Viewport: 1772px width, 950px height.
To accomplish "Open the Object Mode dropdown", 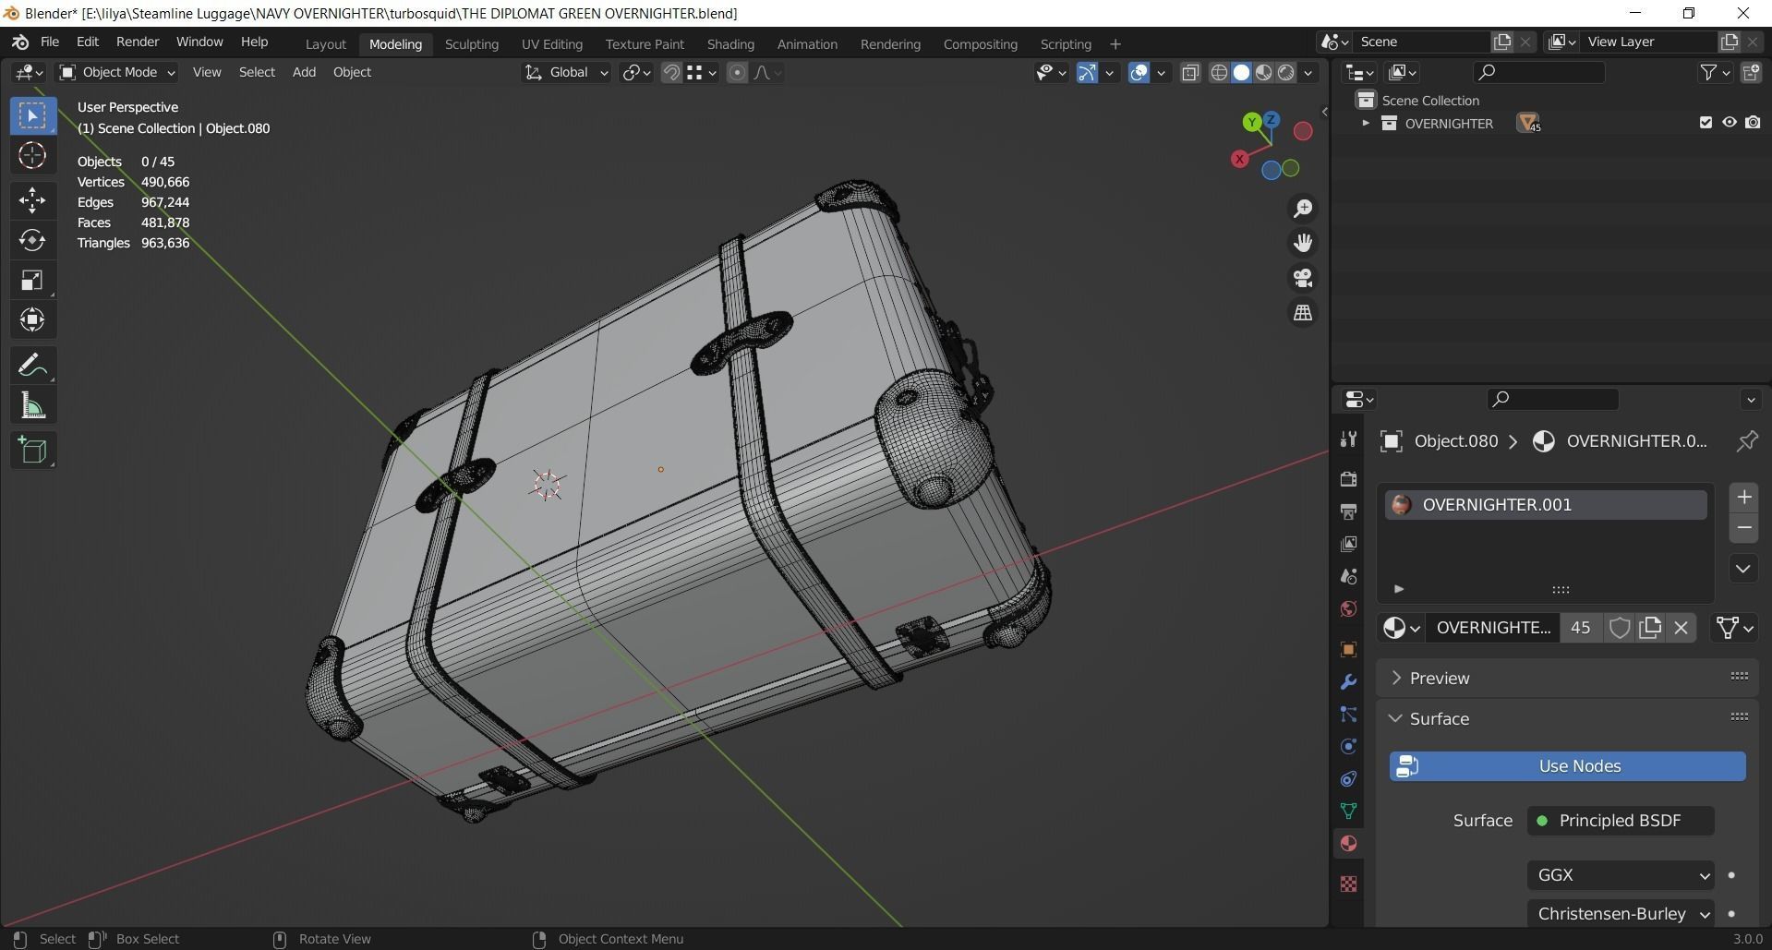I will click(x=117, y=72).
